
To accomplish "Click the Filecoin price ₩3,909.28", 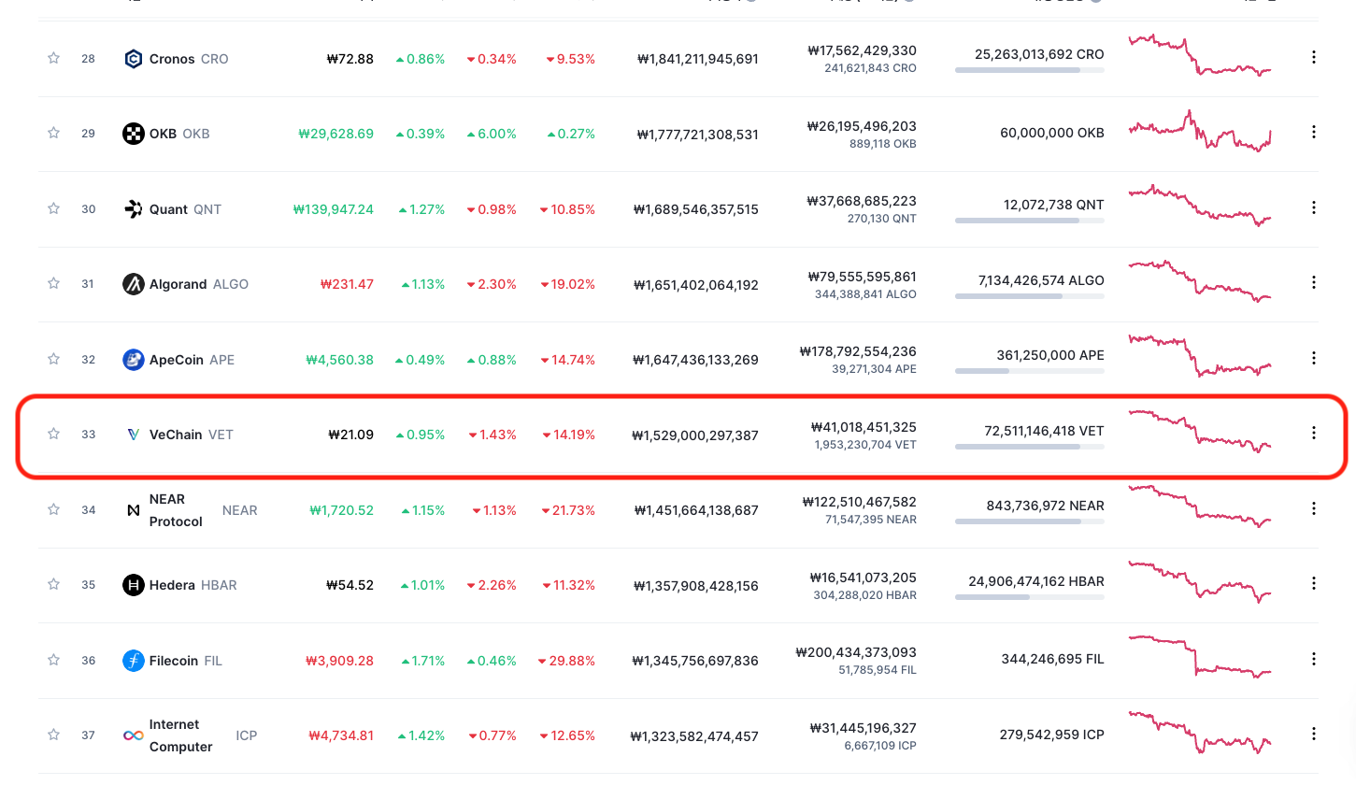I will pos(339,661).
